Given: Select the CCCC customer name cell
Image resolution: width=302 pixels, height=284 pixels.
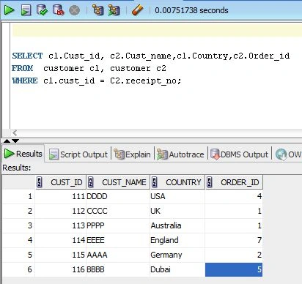Looking at the screenshot, I should (x=118, y=211).
